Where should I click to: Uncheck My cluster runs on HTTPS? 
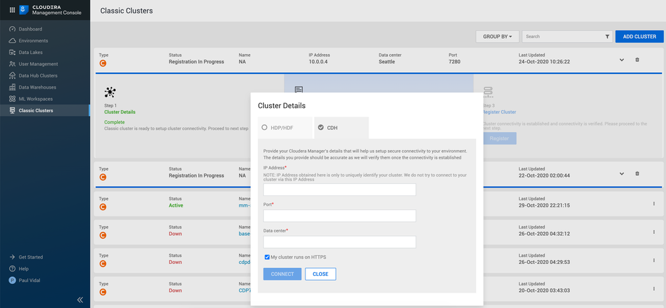267,257
